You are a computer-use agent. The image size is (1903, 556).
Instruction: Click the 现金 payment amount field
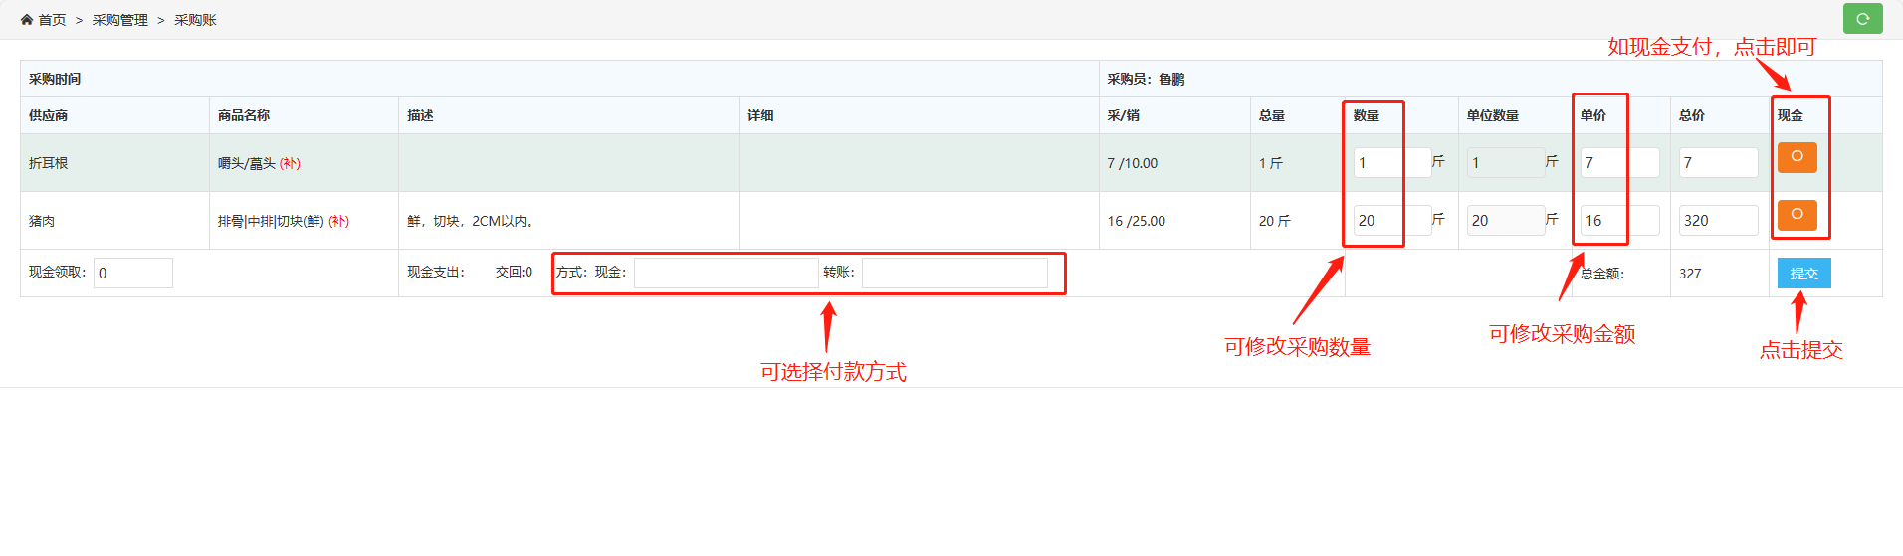(x=726, y=273)
